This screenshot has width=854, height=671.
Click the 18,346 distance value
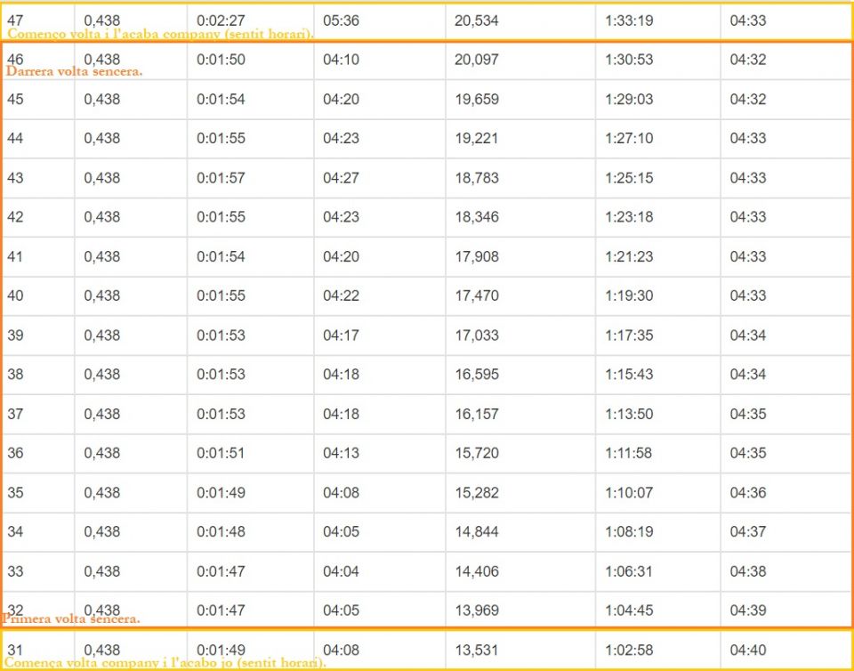coord(477,217)
